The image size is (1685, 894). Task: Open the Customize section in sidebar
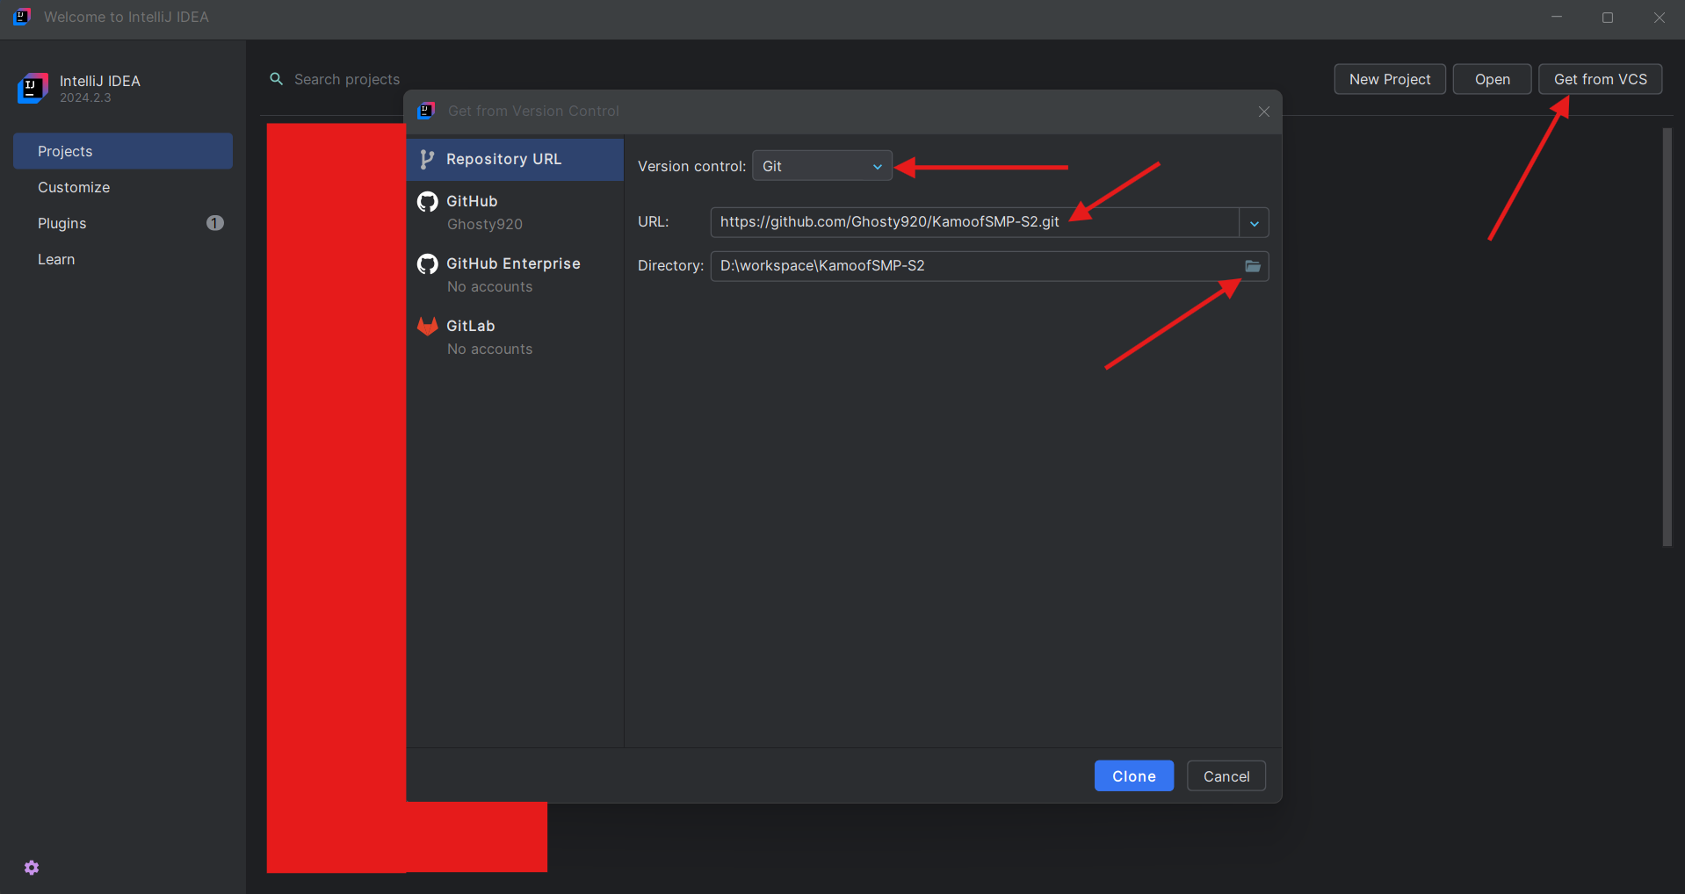pyautogui.click(x=123, y=187)
